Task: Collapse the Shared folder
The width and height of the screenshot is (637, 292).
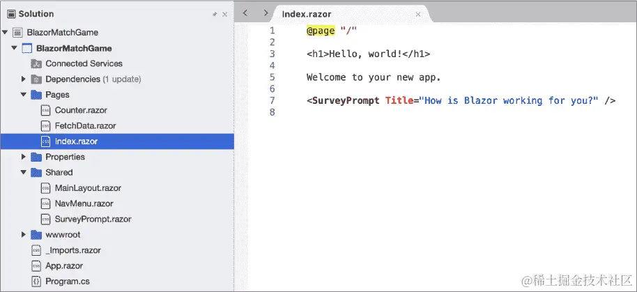Action: tap(24, 173)
